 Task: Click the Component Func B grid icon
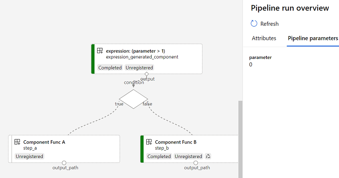click(x=149, y=142)
